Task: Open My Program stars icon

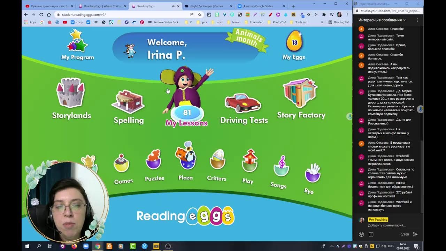Action: point(77,41)
